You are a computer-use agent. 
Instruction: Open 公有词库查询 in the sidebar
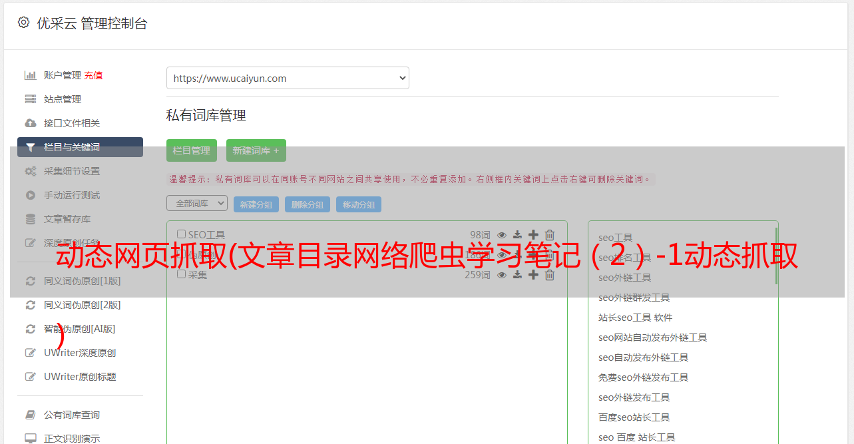(72, 415)
